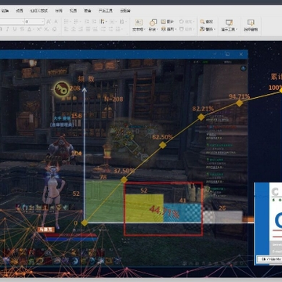282x282 pixels.
Task: Click the 查找 find button
Action: (207, 22)
